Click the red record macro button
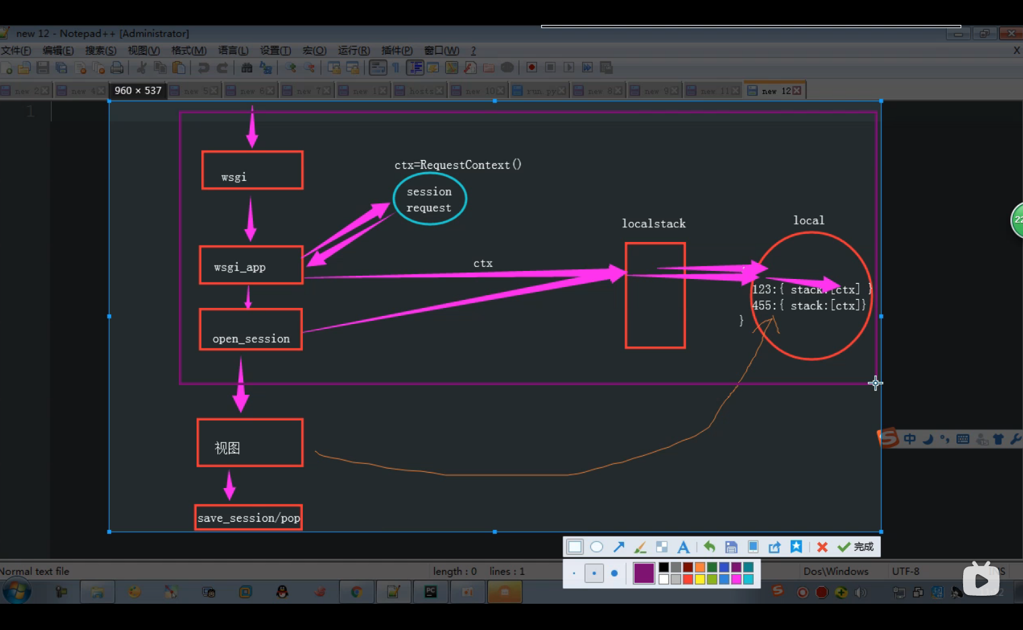 point(532,67)
